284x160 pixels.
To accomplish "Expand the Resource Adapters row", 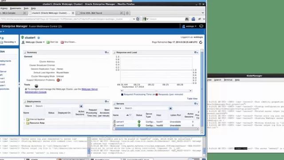I will point(24,123).
